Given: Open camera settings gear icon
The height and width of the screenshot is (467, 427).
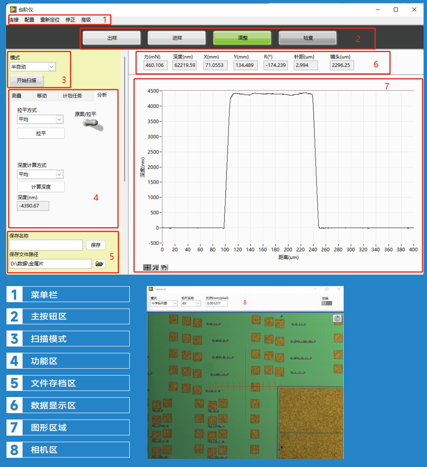Looking at the screenshot, I should (x=337, y=319).
